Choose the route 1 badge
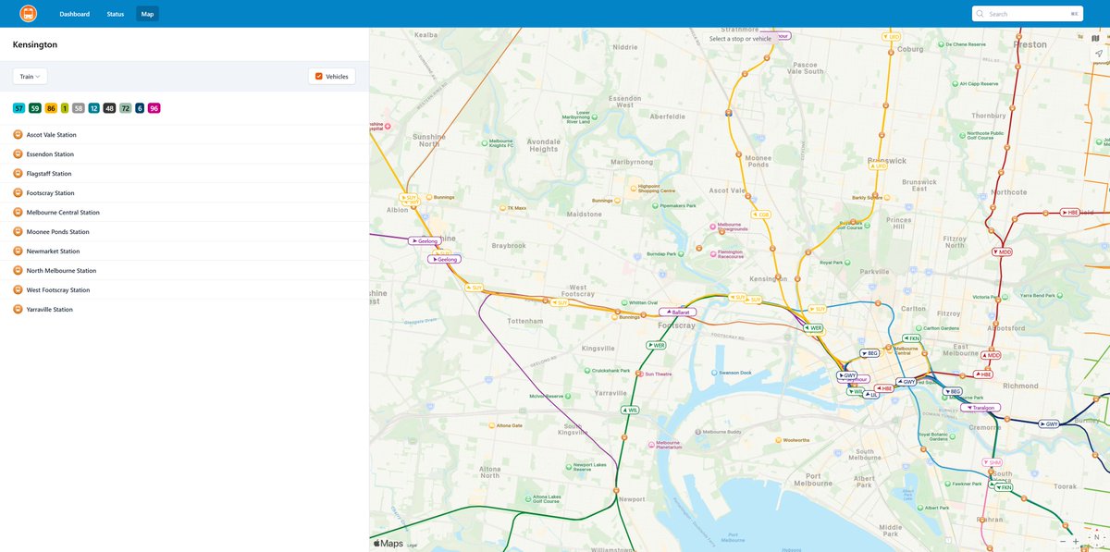 (x=65, y=108)
